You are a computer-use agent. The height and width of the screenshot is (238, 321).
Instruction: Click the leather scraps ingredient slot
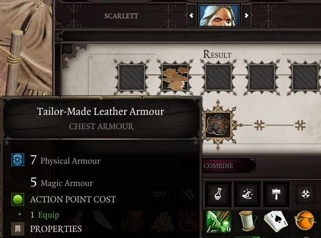[175, 77]
